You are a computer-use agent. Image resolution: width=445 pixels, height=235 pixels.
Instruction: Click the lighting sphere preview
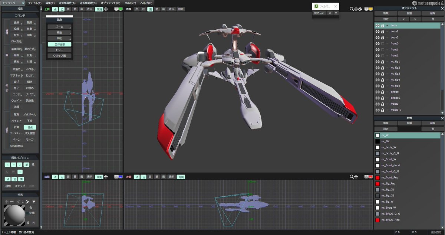14,215
